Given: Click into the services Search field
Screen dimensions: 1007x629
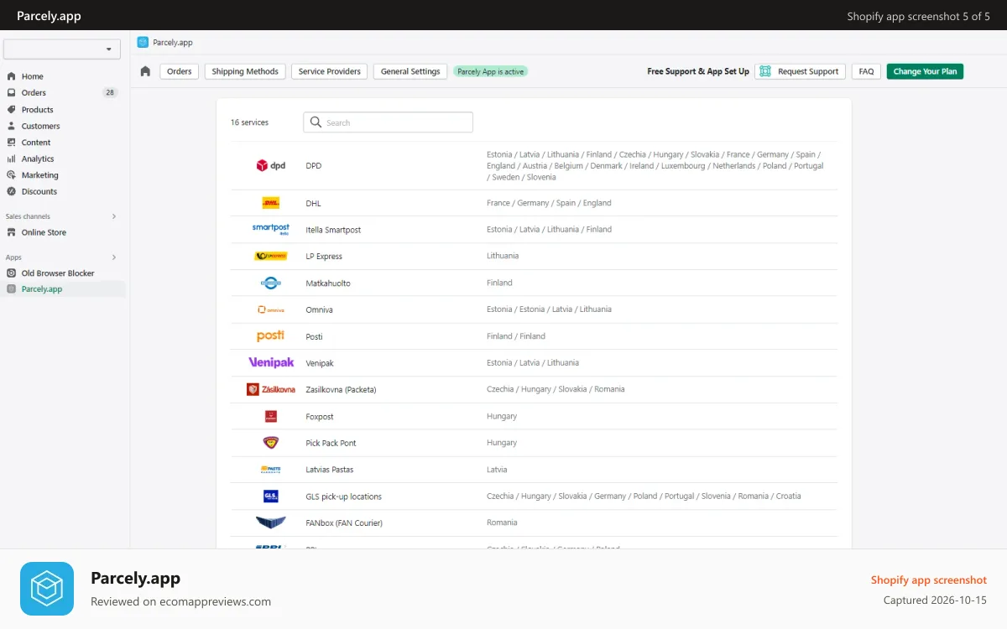Looking at the screenshot, I should click(388, 122).
